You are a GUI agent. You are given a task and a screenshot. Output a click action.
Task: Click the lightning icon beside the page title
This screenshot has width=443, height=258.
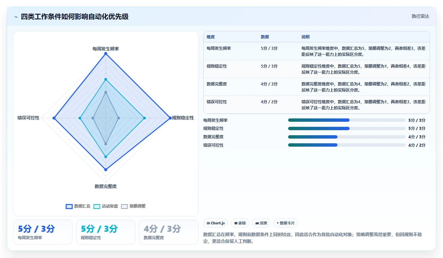[16, 17]
